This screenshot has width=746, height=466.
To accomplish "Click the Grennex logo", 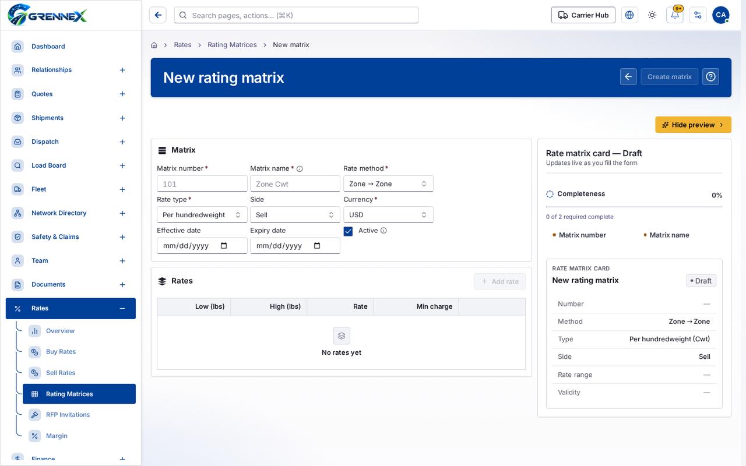I will (x=47, y=15).
